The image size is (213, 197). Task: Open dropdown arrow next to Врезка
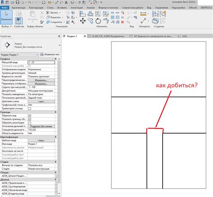(x=60, y=13)
